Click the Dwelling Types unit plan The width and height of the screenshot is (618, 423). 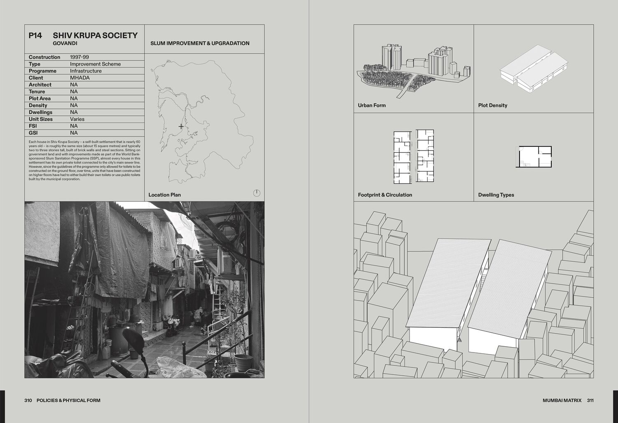pyautogui.click(x=534, y=157)
